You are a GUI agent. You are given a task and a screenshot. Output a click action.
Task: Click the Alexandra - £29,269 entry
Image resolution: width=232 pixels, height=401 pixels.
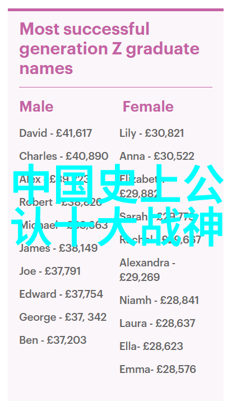[147, 270]
